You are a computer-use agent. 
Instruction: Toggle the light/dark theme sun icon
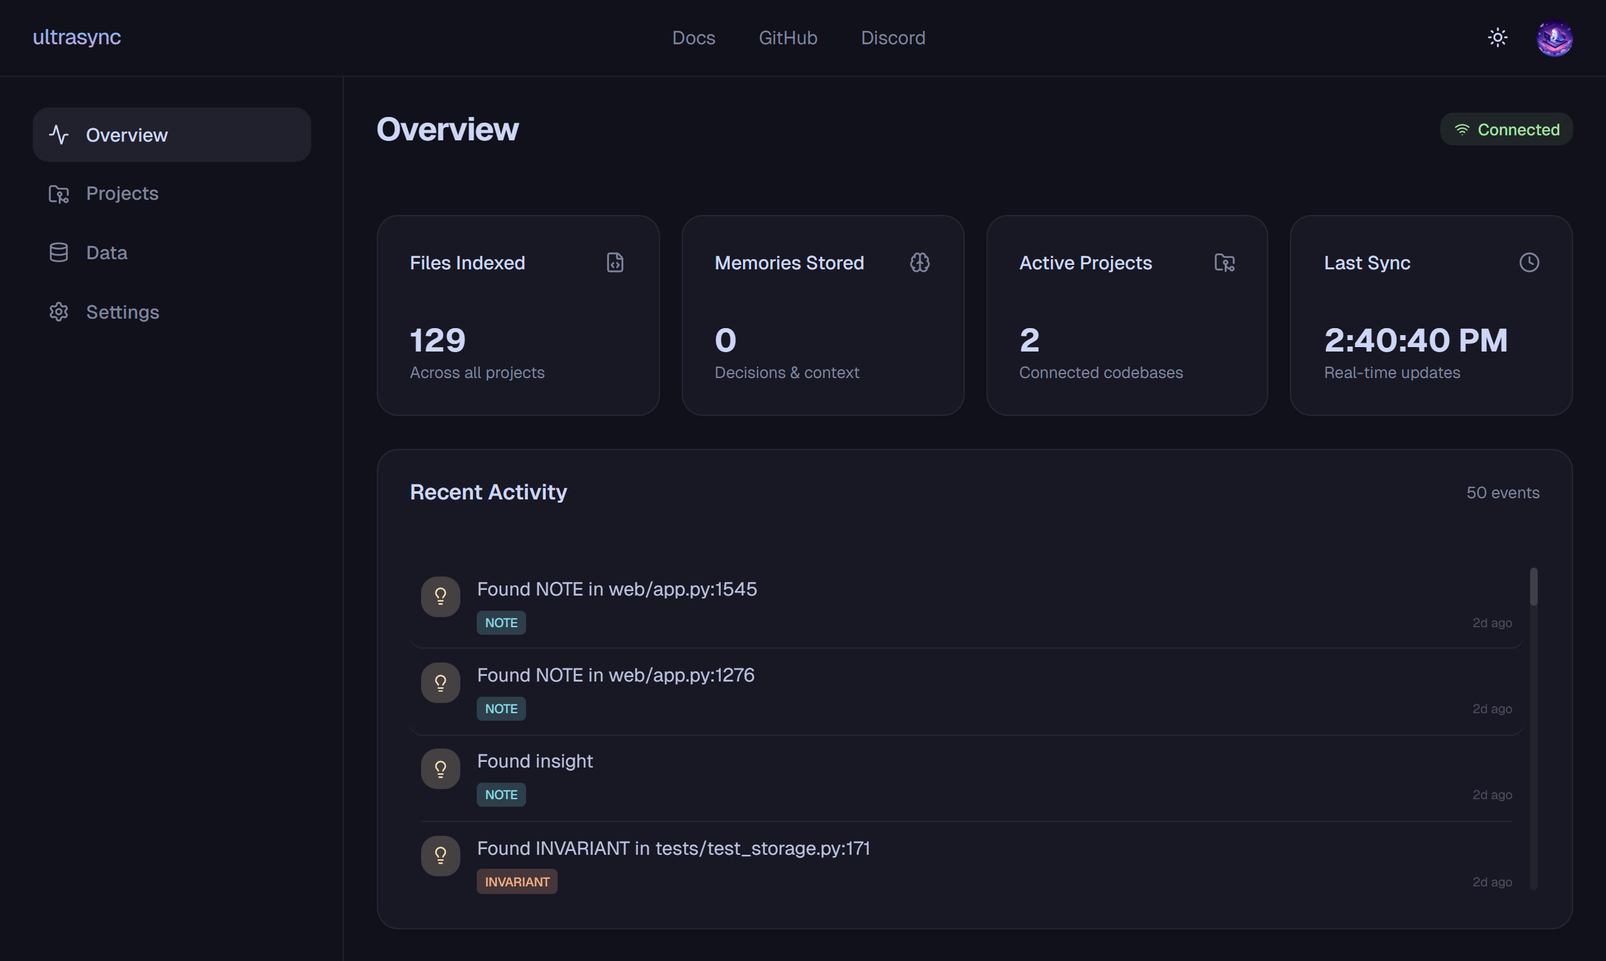click(1497, 37)
